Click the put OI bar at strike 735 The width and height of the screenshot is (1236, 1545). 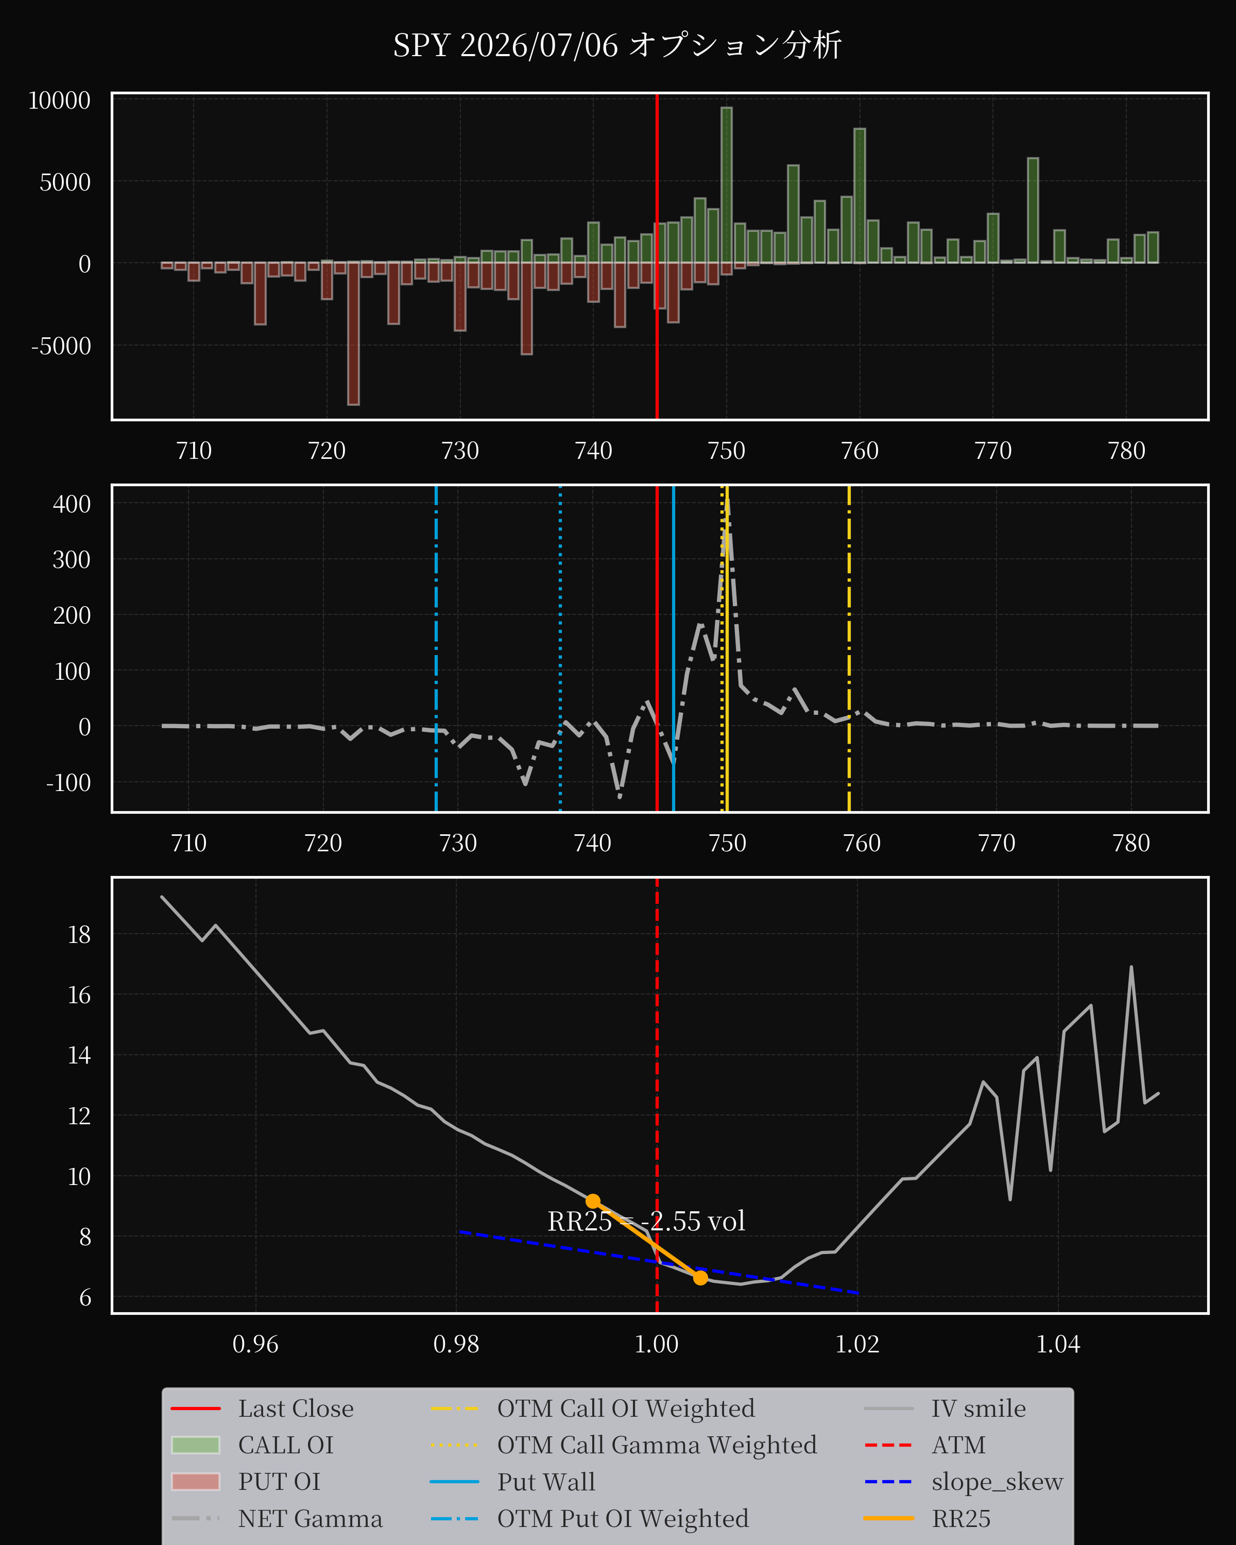pos(527,309)
